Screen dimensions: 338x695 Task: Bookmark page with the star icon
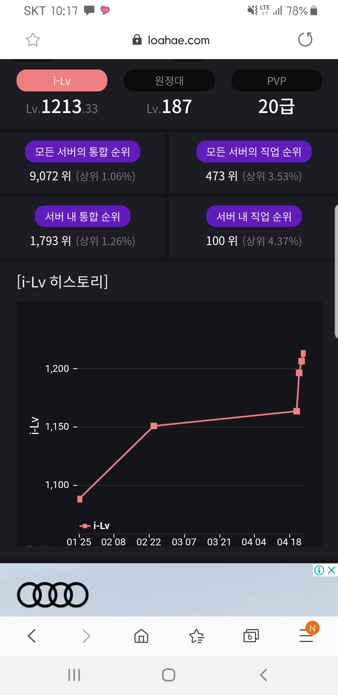coord(33,40)
